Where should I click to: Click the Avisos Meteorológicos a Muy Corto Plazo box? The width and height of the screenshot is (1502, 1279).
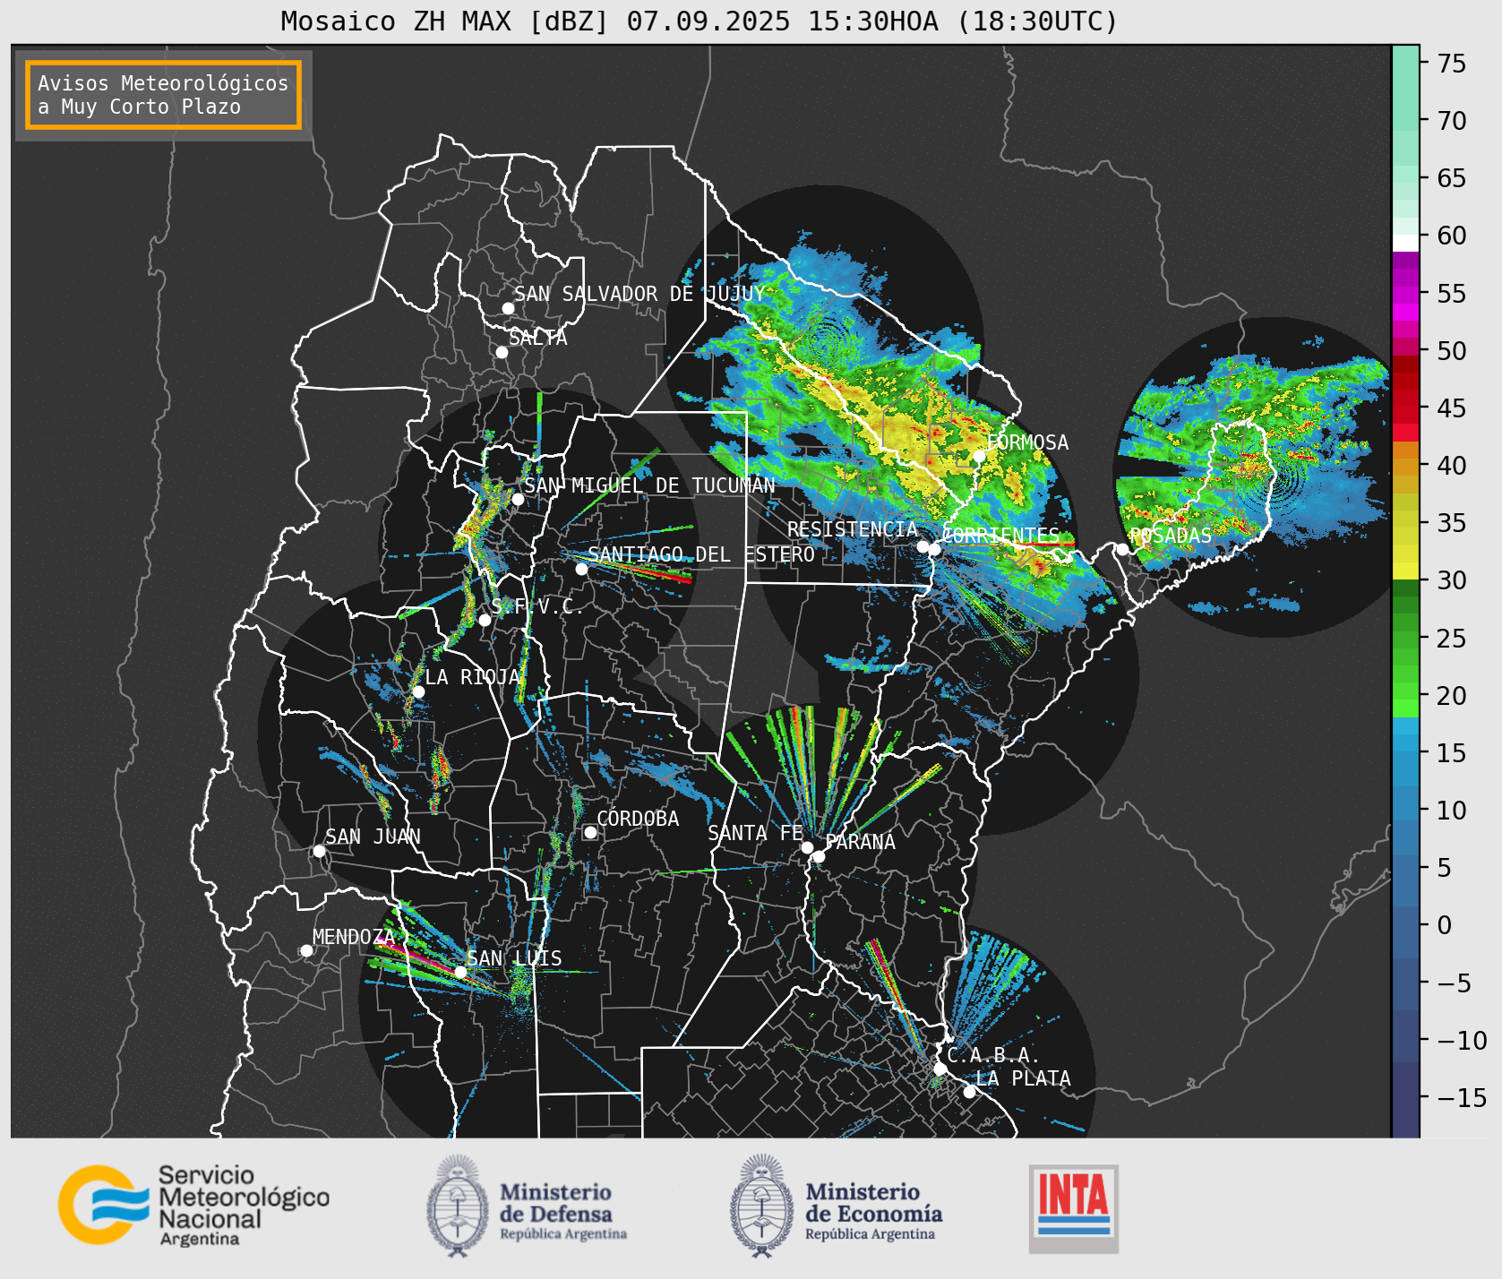(x=163, y=95)
